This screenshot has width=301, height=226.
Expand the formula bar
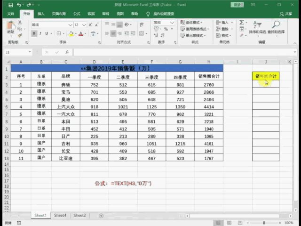click(x=295, y=52)
